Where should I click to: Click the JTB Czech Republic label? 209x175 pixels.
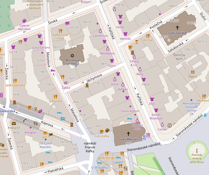point(45,145)
